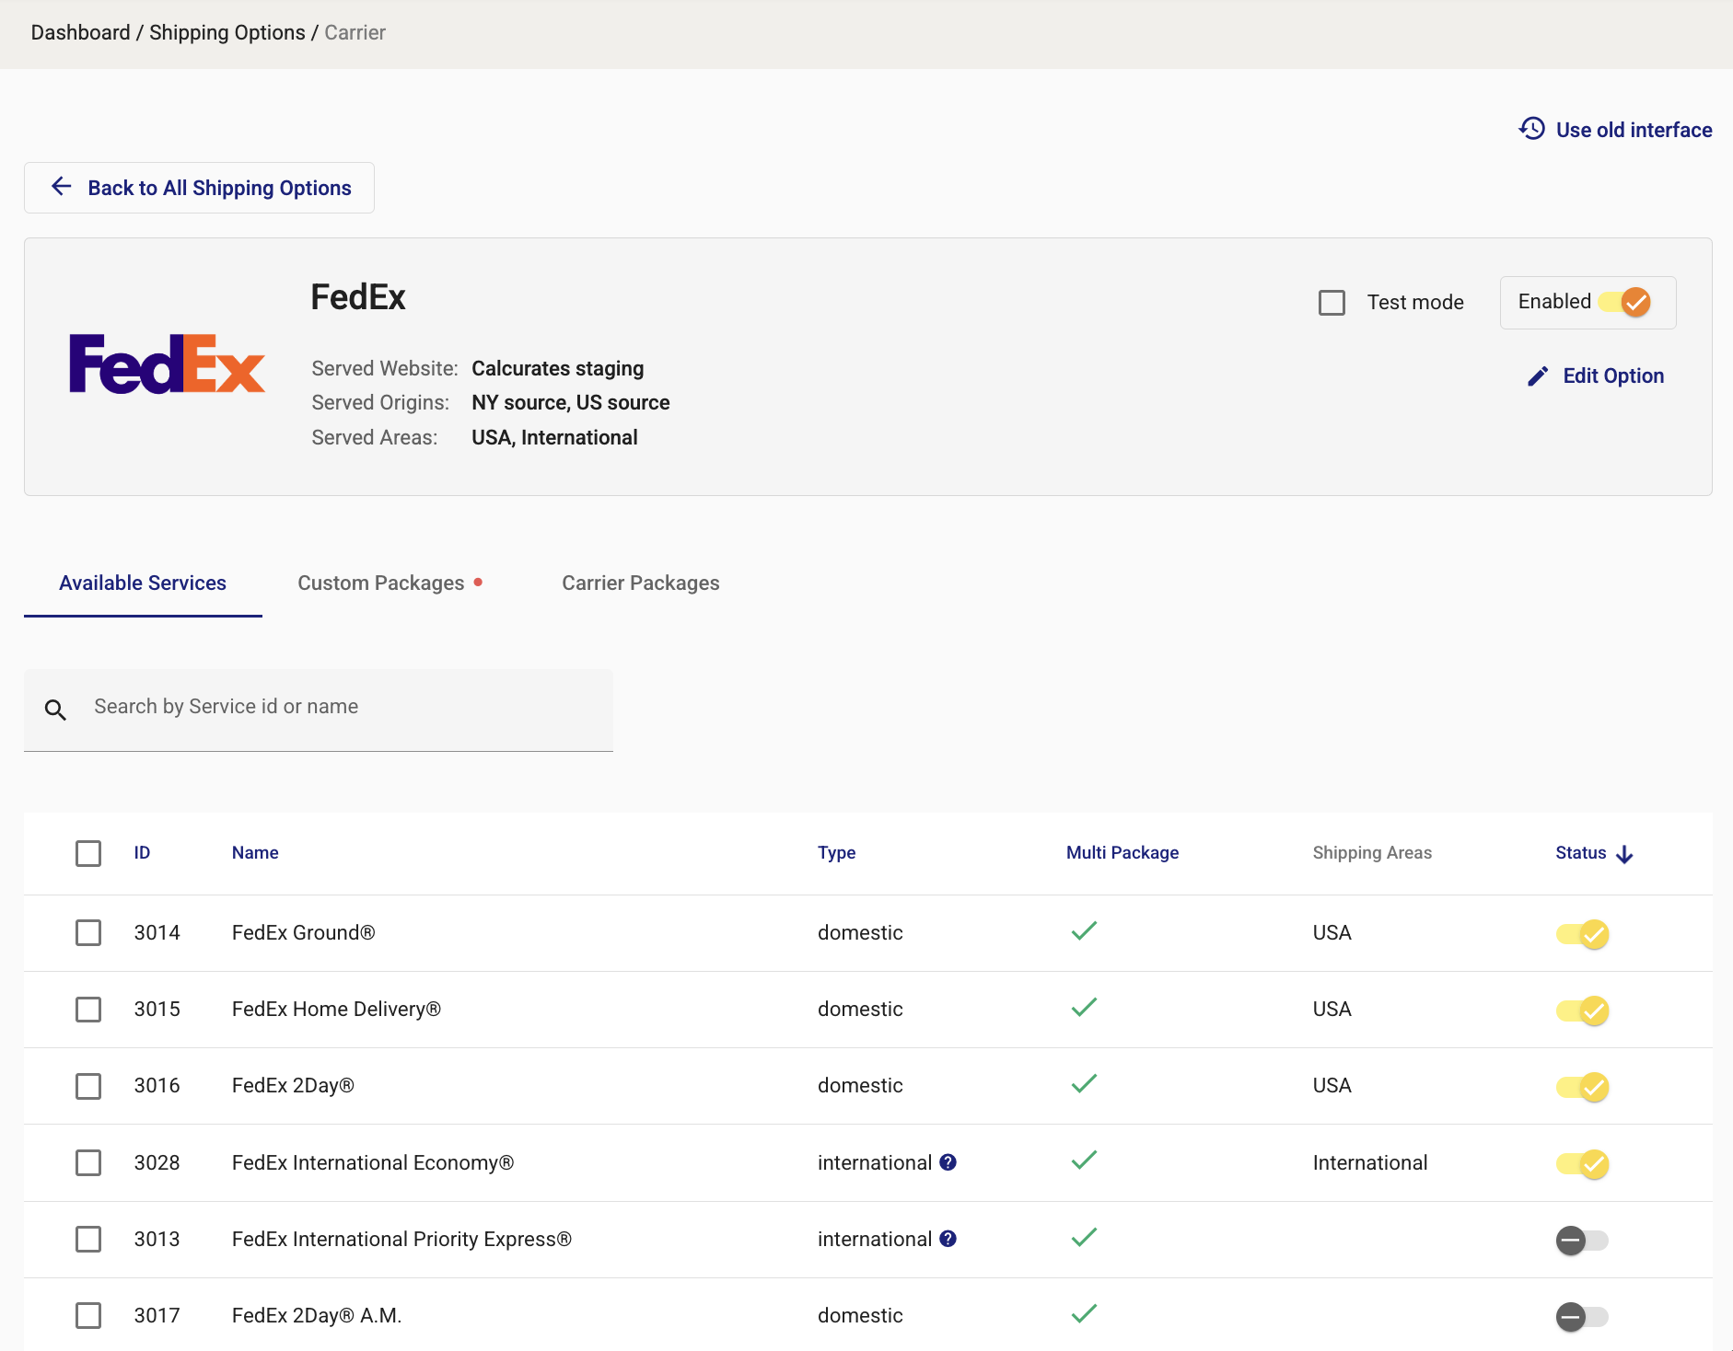This screenshot has height=1351, width=1733.
Task: Click multi package checkmark for FedEx 2Day row 3016
Action: pos(1085,1083)
